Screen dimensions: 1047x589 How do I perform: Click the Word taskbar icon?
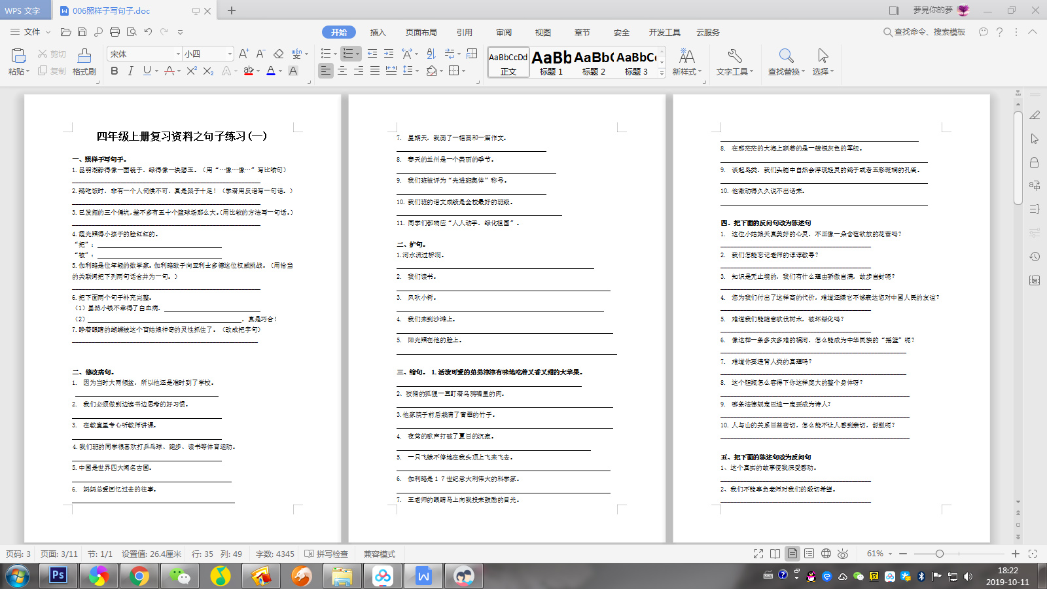point(423,576)
